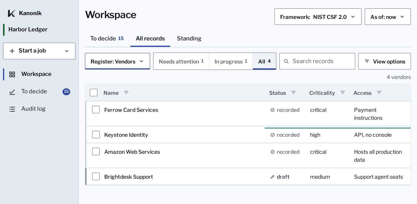Screen dimensions: 417x204
Task: Click the Search records field
Action: (317, 61)
